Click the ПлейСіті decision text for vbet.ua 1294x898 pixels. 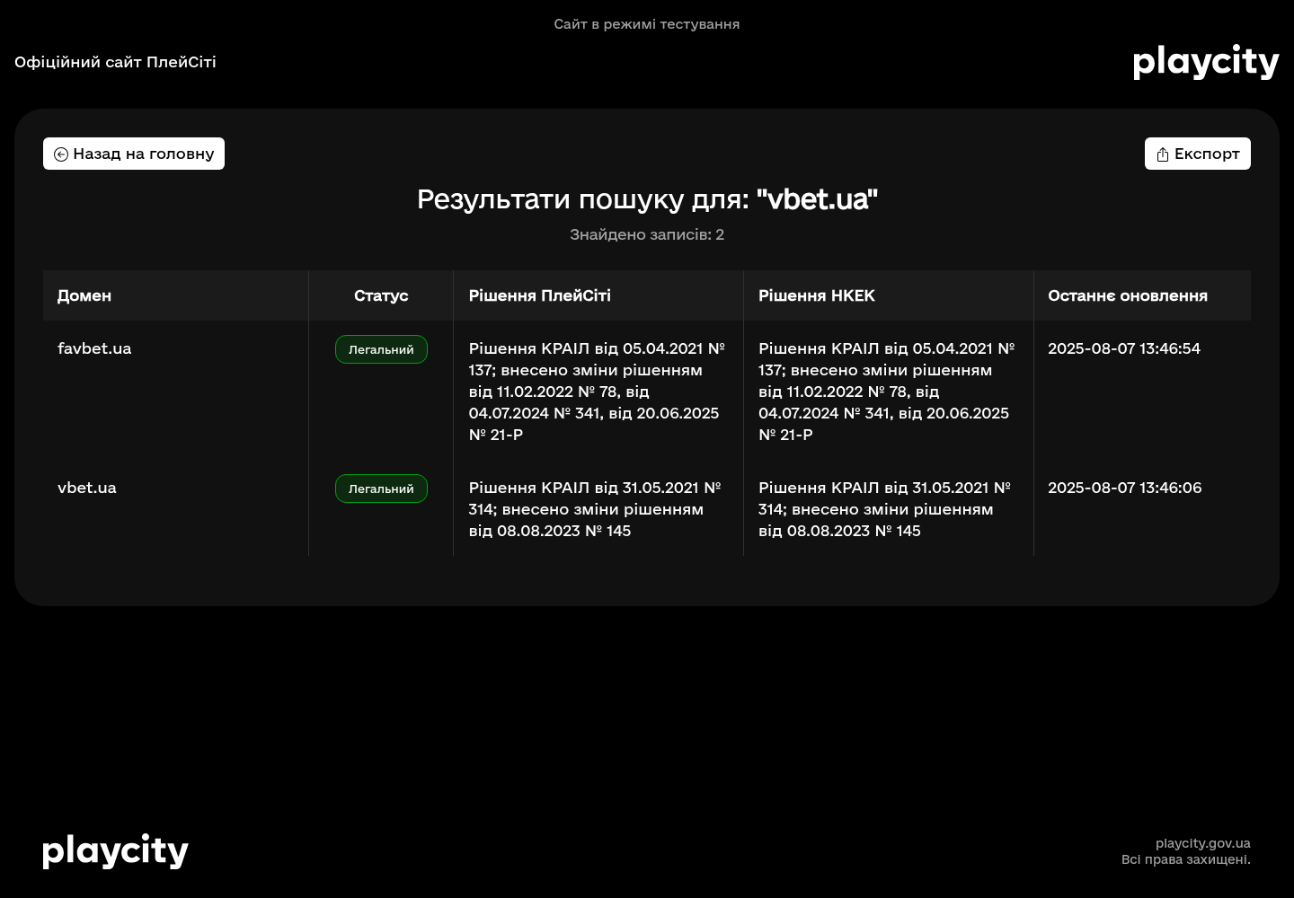click(x=595, y=509)
